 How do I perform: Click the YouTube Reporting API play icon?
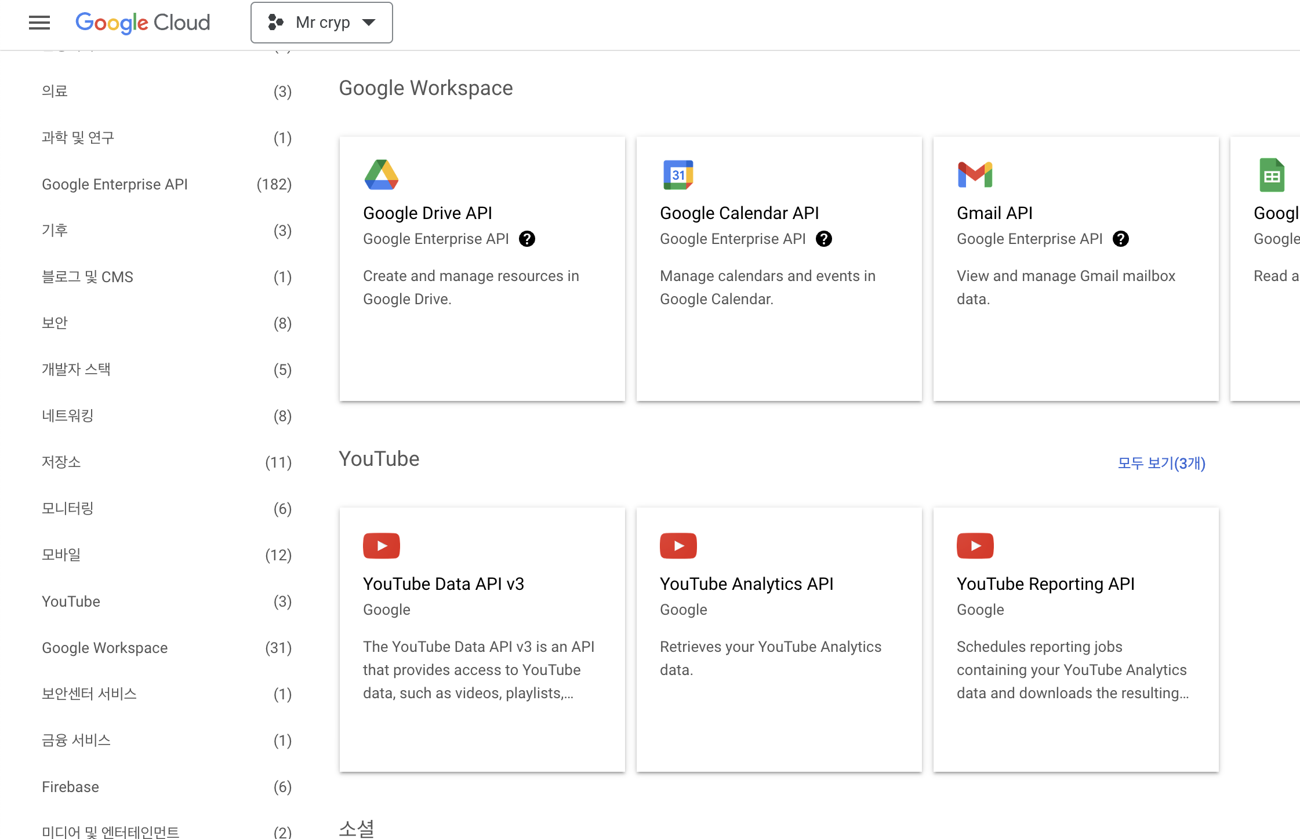[975, 545]
